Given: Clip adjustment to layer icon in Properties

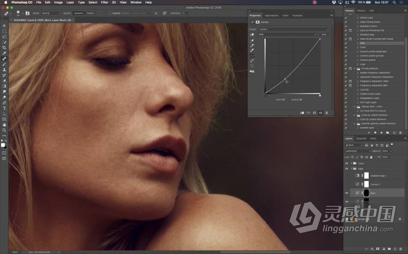Looking at the screenshot, I should 302,113.
